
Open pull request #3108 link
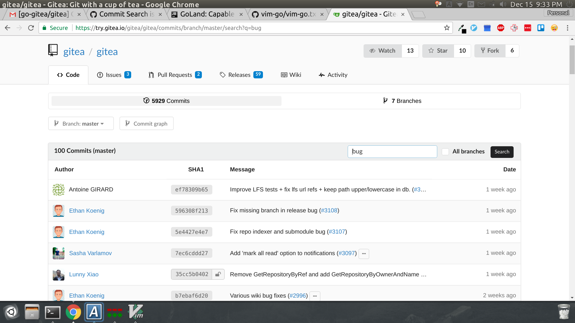pyautogui.click(x=329, y=211)
